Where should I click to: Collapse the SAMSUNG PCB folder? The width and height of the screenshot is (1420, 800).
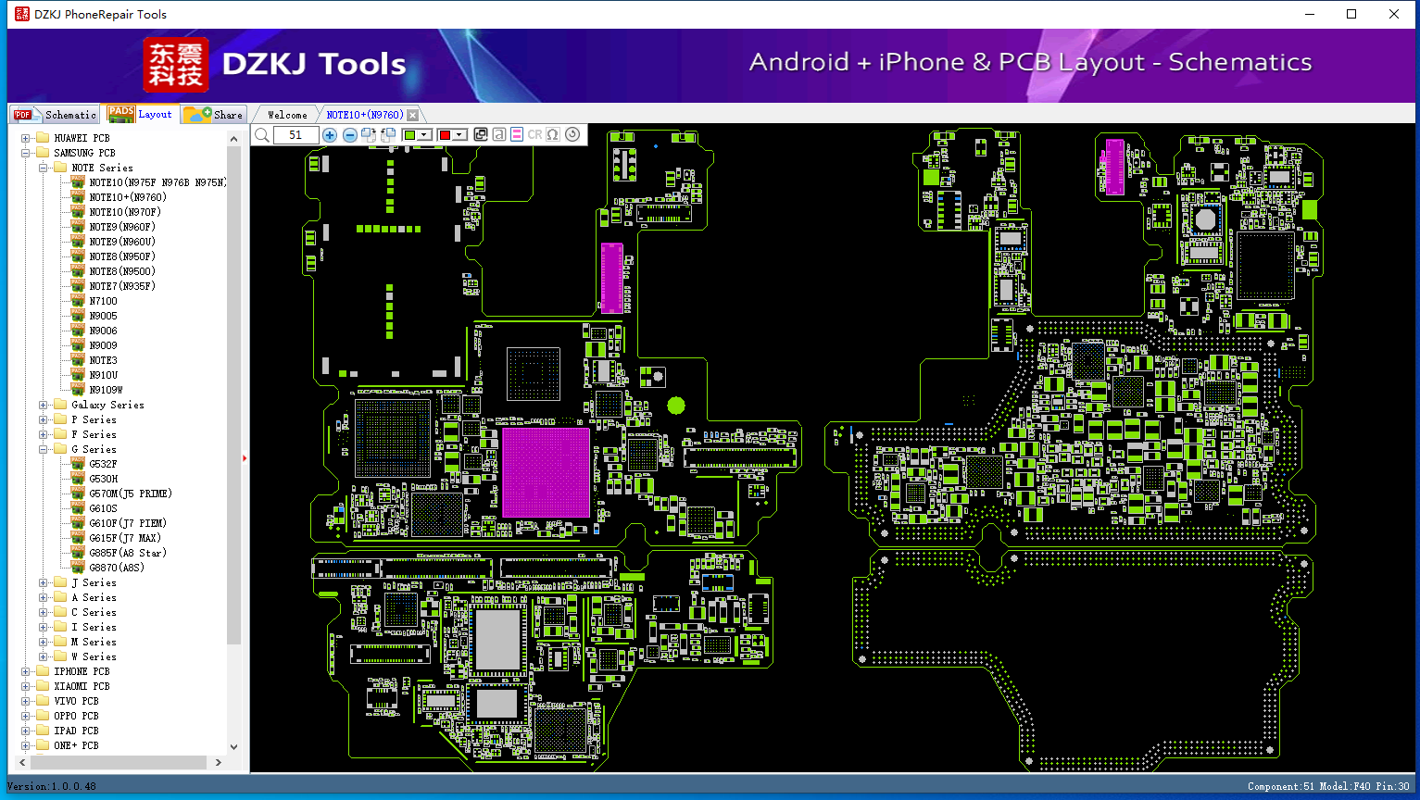(x=26, y=153)
